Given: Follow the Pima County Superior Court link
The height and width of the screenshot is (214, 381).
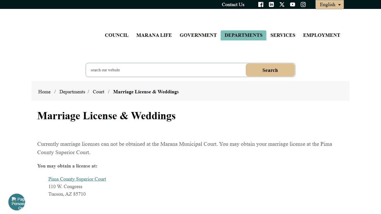Looking at the screenshot, I should click(x=77, y=179).
